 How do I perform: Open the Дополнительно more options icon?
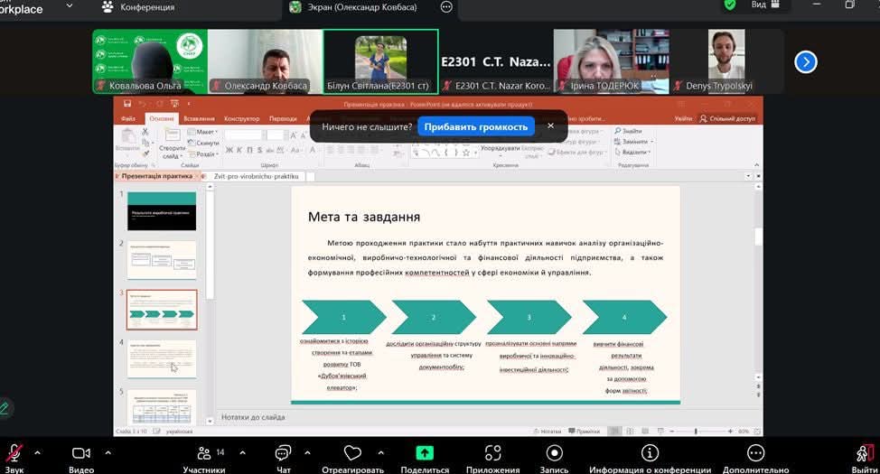pos(755,453)
